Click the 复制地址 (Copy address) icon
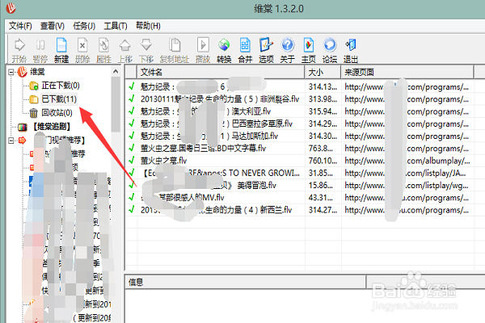 (x=175, y=50)
